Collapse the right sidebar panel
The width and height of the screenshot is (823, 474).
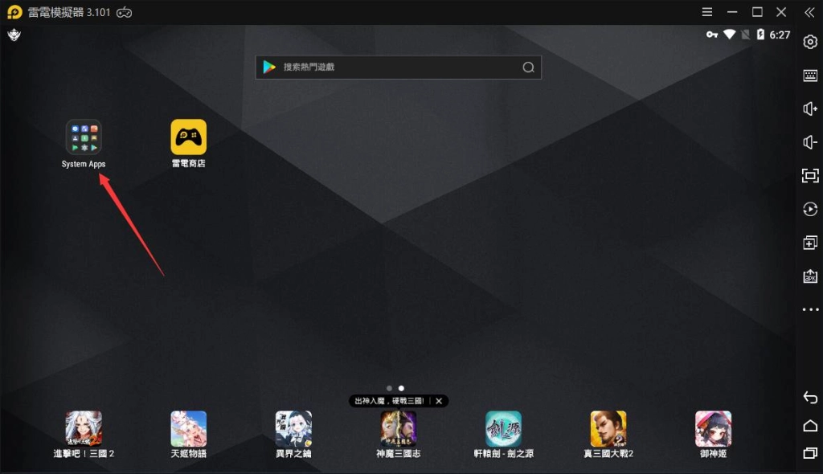pos(809,12)
